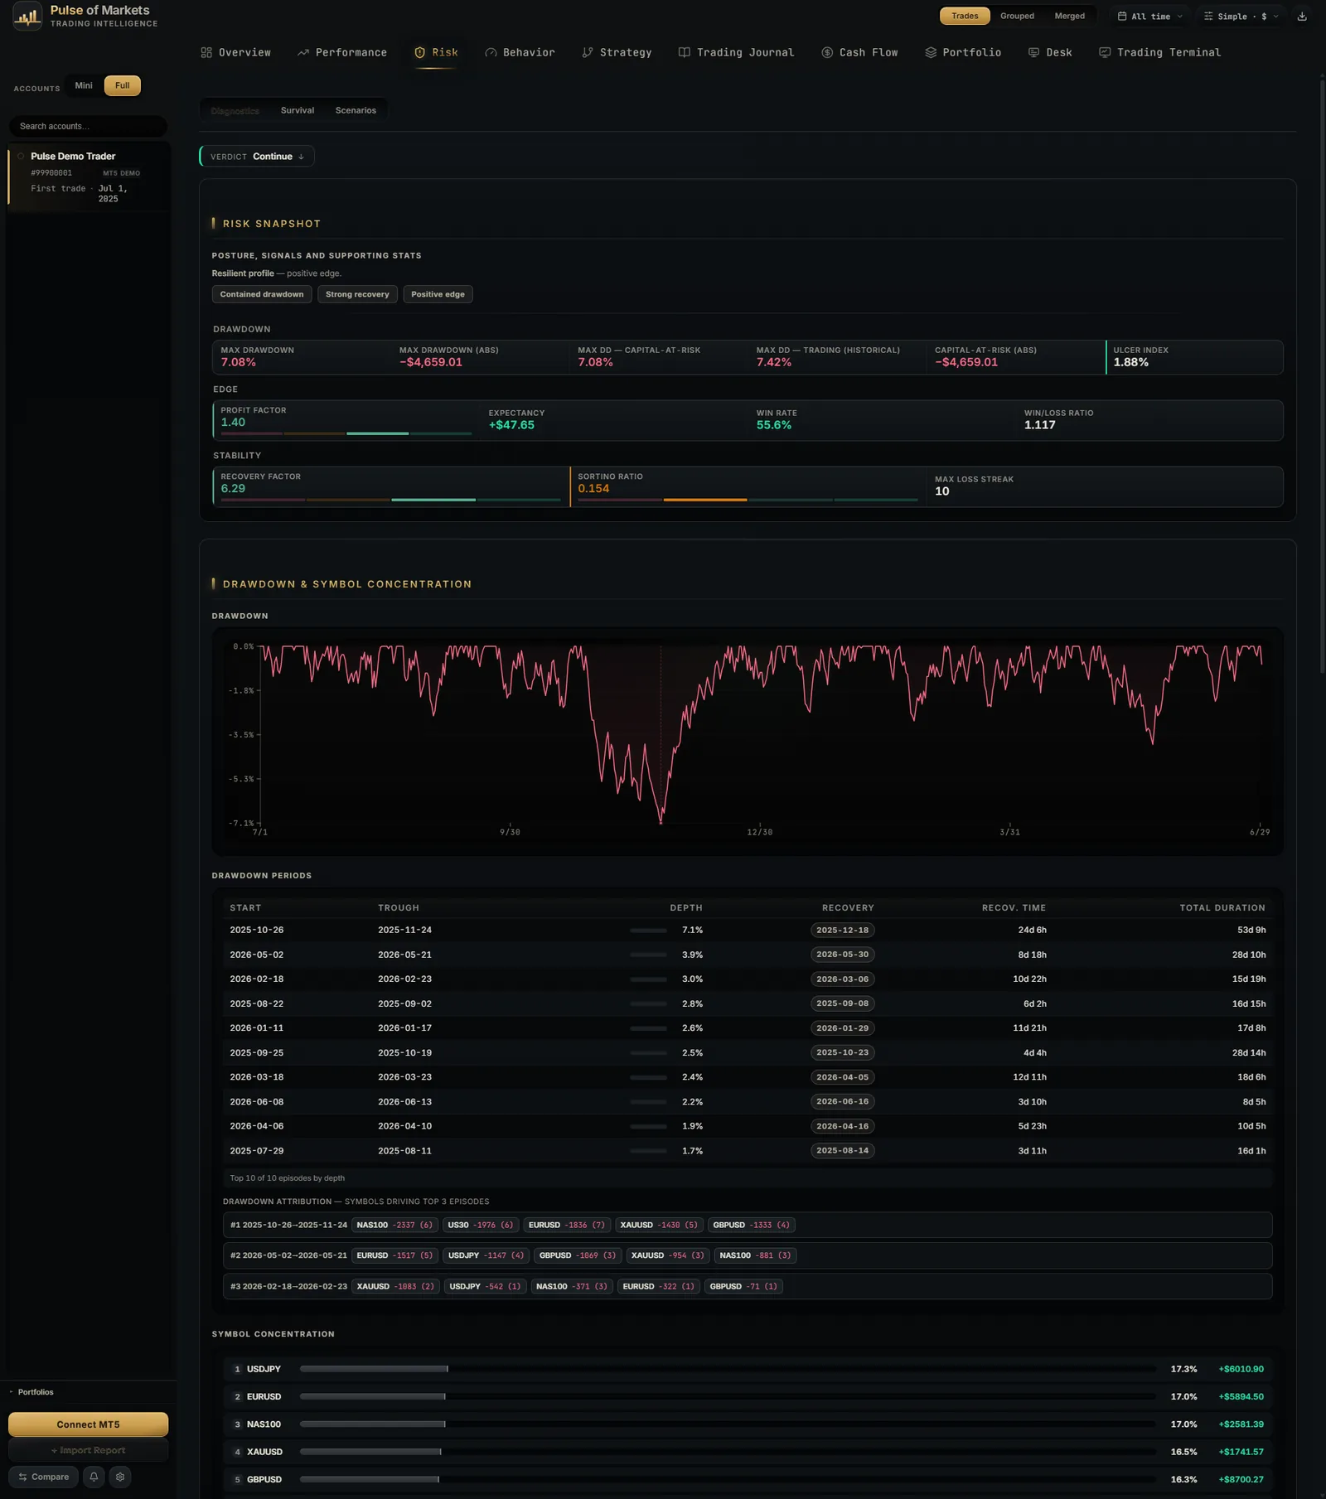Expand the Portfolios section
Viewport: 1326px width, 1499px height.
31,1392
